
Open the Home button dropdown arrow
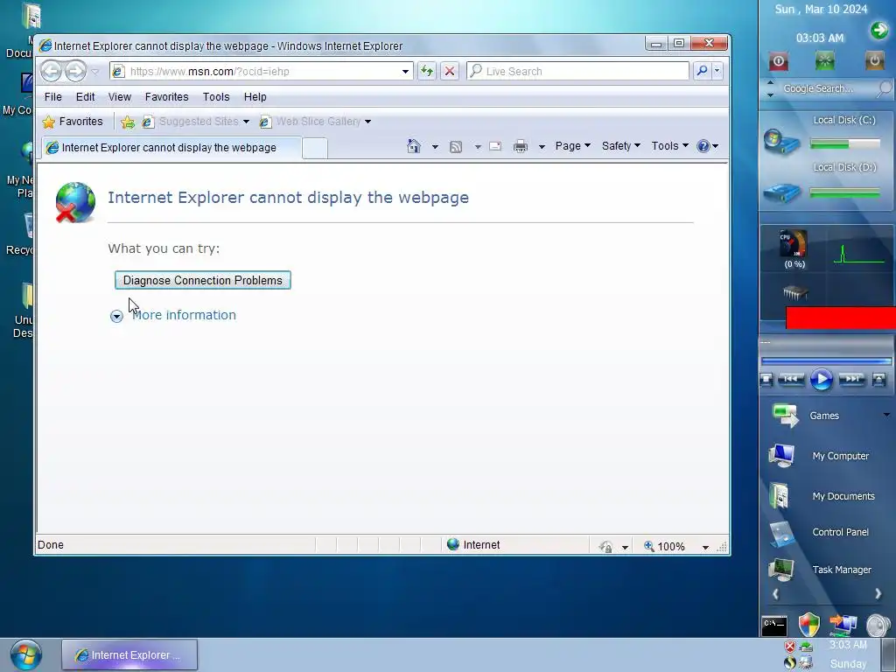[x=435, y=147]
